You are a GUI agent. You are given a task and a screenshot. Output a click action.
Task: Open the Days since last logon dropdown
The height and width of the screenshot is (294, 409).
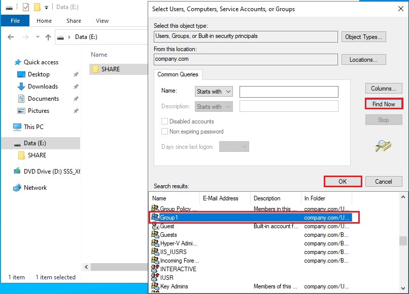(234, 147)
